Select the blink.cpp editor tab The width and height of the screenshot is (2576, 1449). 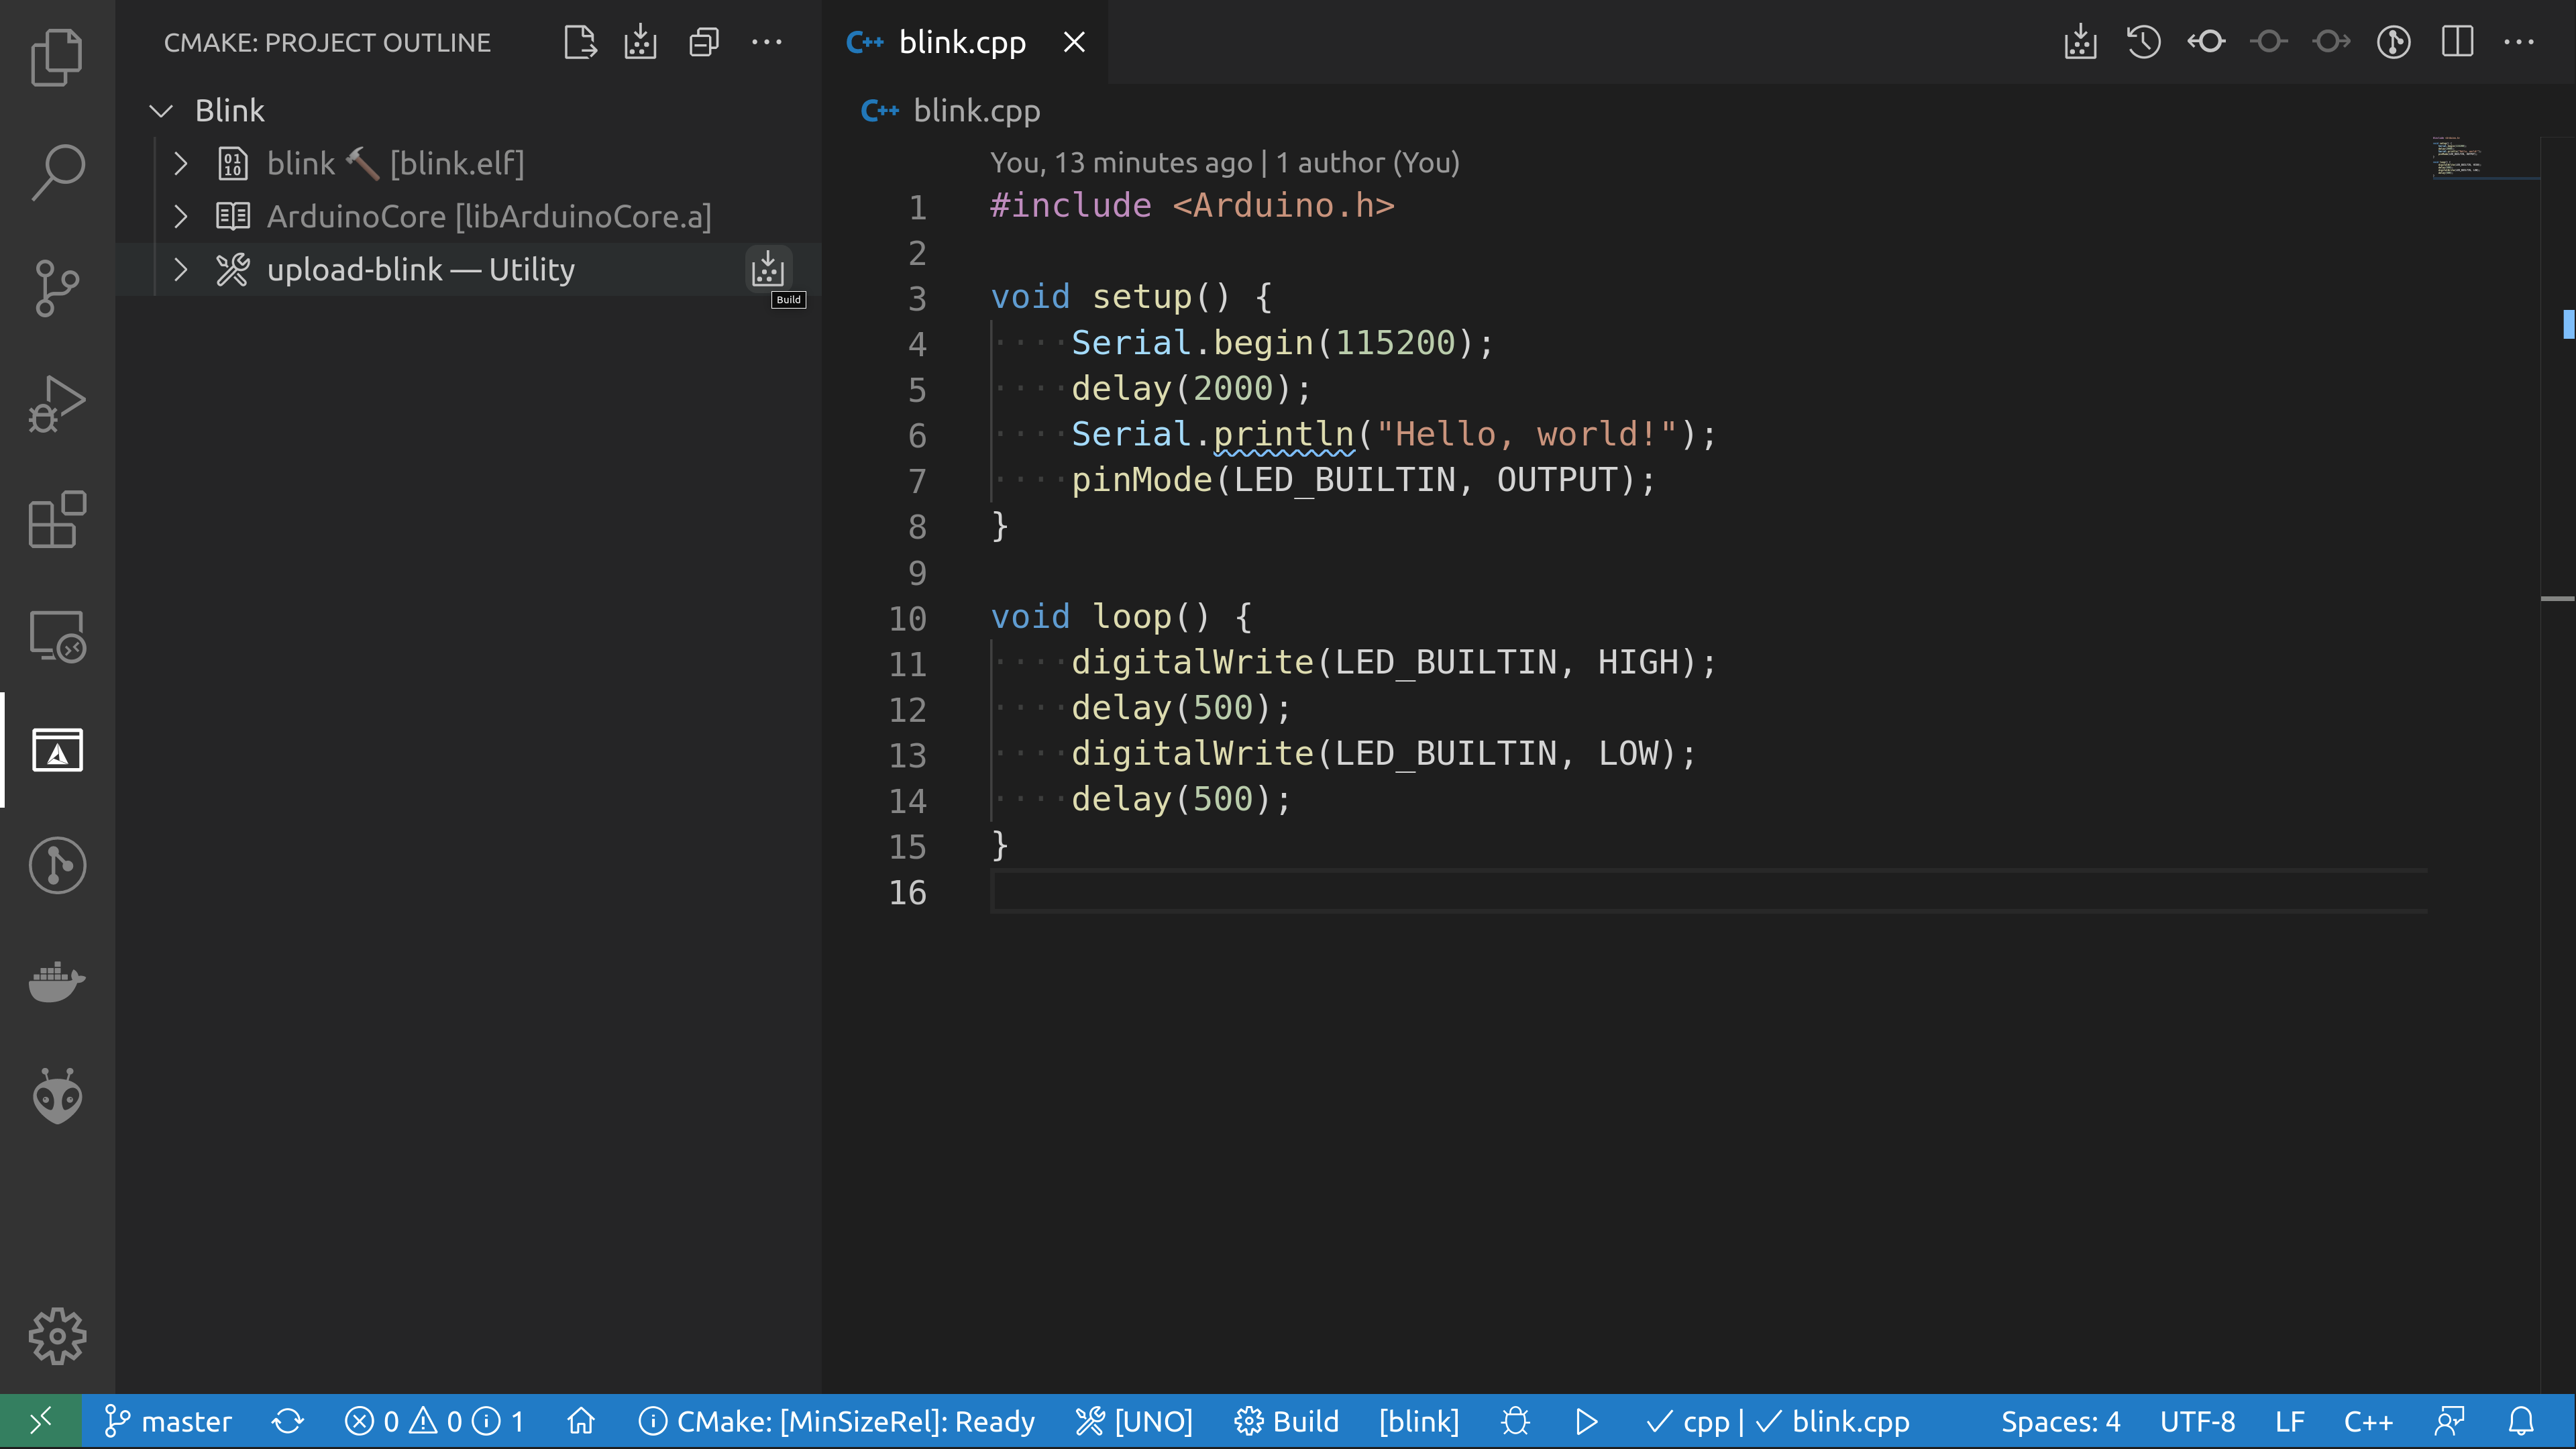click(x=960, y=42)
